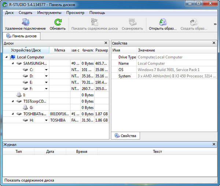The image size is (220, 186).
Task: Collapse the TOSHIBA drive tree node
Action: [14, 114]
